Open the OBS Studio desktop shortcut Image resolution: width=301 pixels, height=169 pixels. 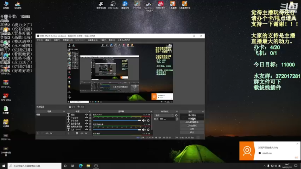(113, 5)
